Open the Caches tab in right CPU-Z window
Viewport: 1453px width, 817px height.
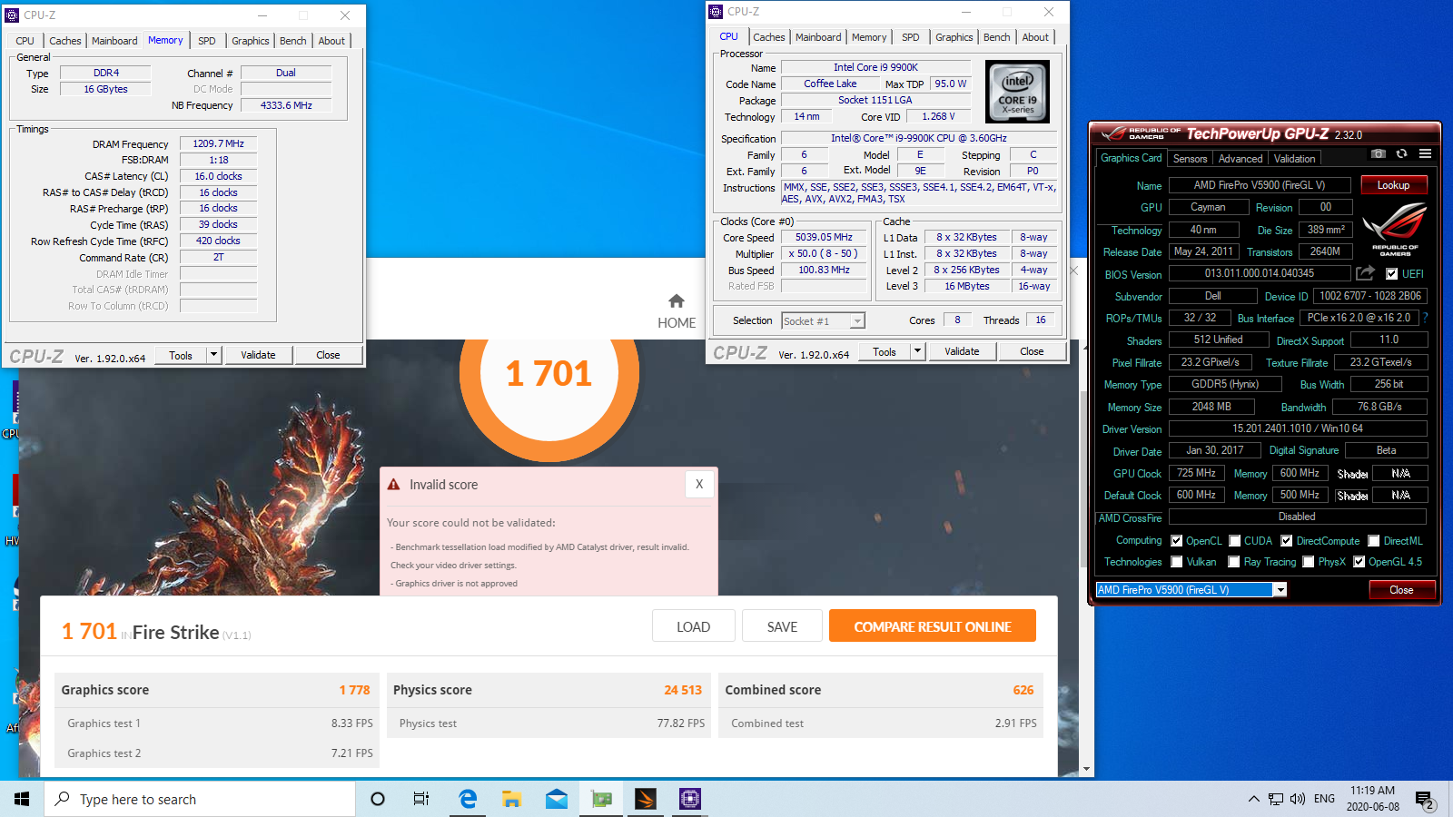pyautogui.click(x=768, y=37)
